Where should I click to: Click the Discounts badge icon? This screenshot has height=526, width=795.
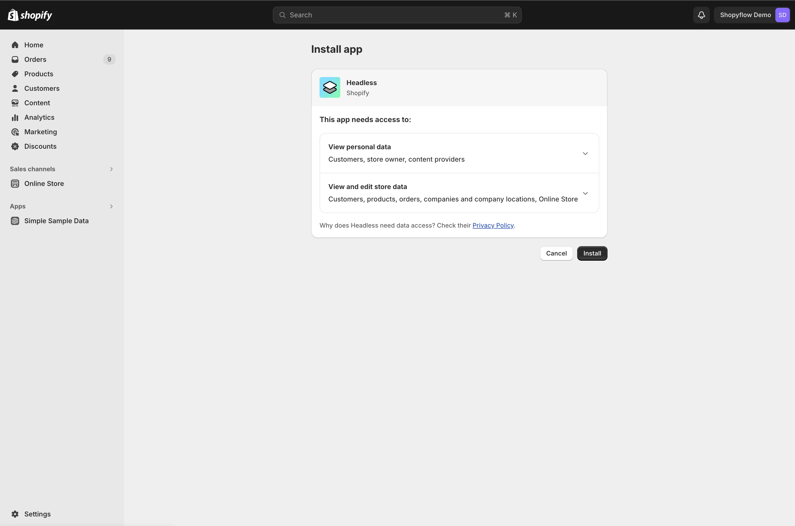click(15, 146)
